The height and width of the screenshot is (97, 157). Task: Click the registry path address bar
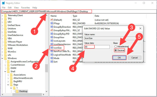click(78, 12)
